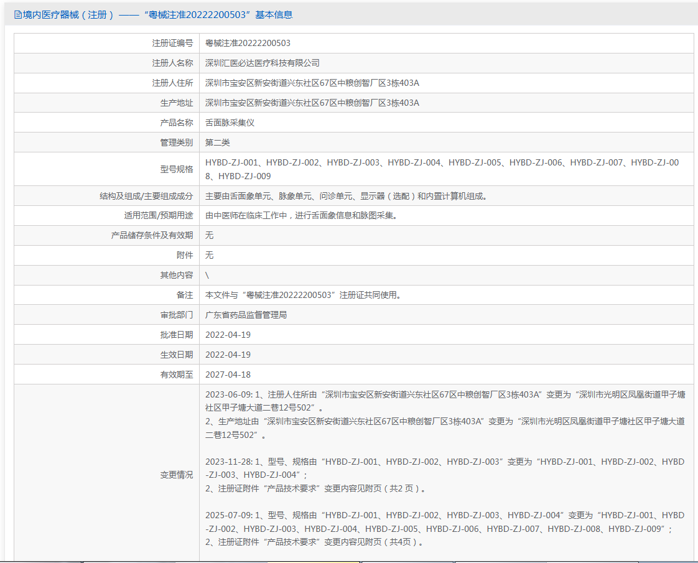Image resolution: width=698 pixels, height=563 pixels.
Task: Click the document icon beside the page title
Action: (18, 15)
